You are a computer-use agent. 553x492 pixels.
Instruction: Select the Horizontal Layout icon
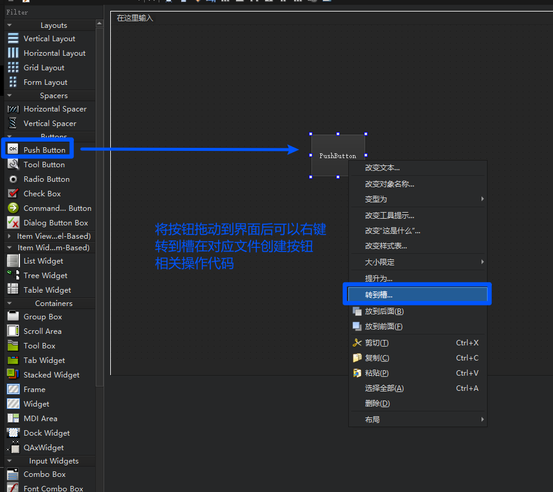point(13,53)
